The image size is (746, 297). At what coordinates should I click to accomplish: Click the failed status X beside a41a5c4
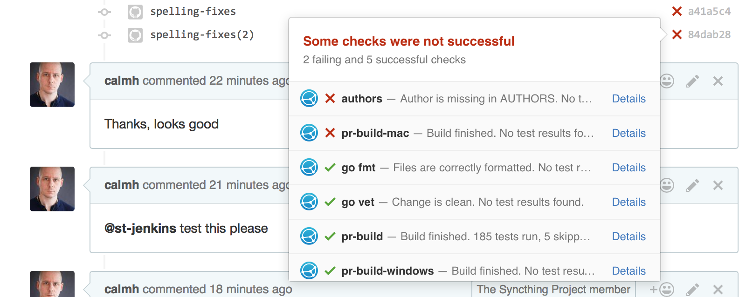pyautogui.click(x=677, y=11)
